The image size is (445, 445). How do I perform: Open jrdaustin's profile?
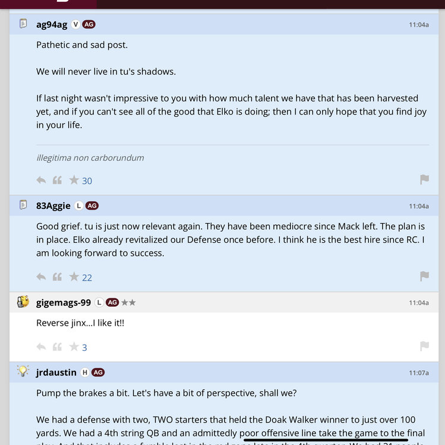[x=56, y=373]
